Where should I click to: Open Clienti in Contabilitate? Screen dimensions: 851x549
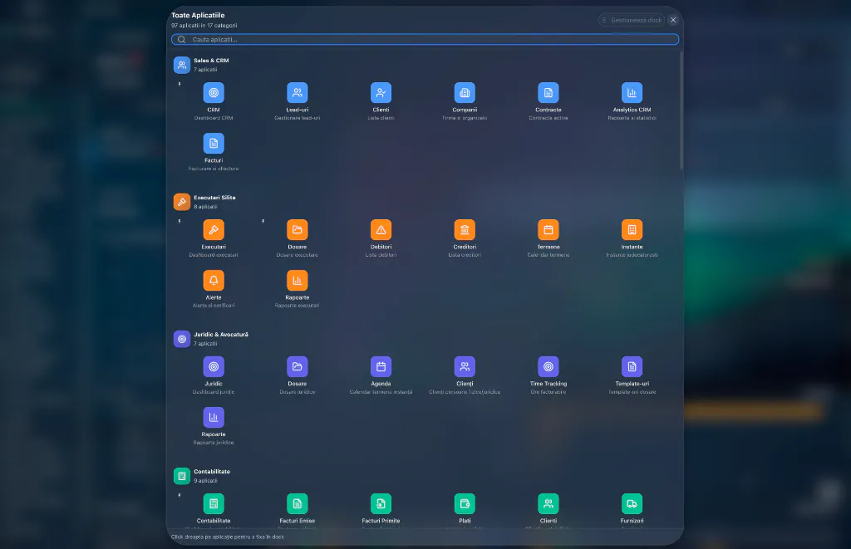tap(548, 504)
